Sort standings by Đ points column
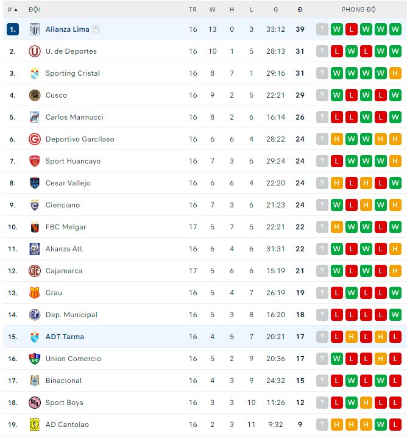 tap(300, 9)
